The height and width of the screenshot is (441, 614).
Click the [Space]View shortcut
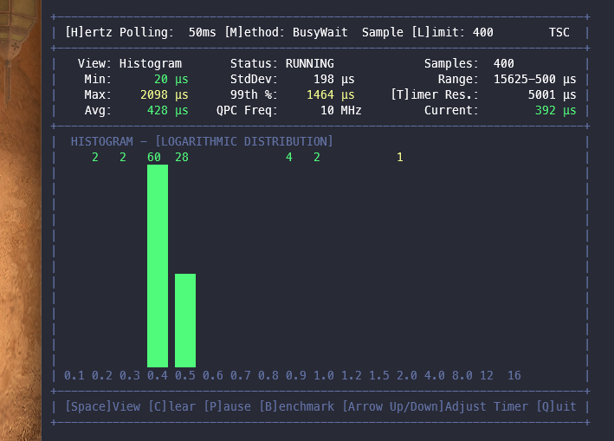[102, 406]
